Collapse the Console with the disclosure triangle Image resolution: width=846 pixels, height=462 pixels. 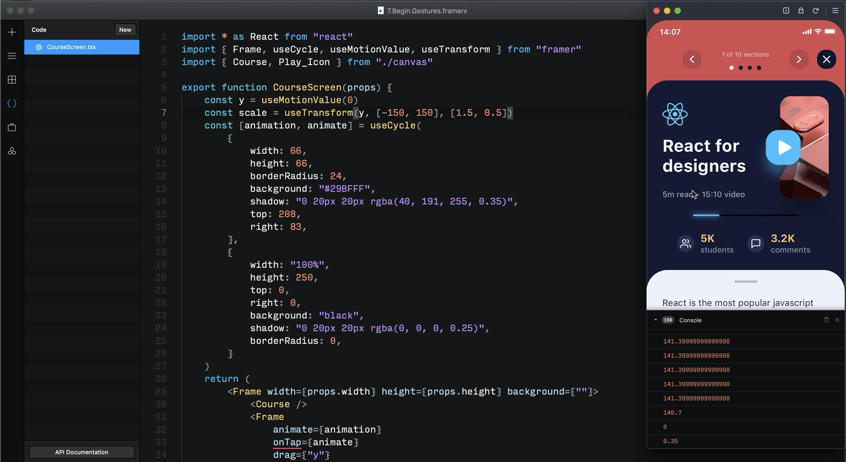[655, 320]
